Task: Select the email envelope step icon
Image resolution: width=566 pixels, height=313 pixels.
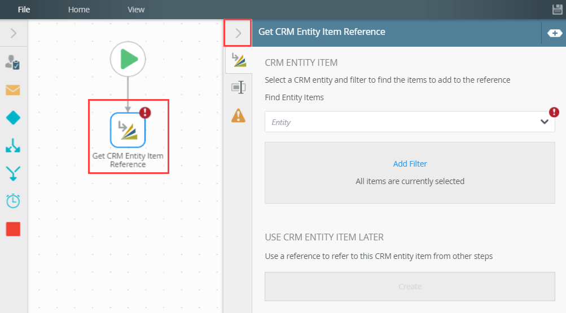Action: click(x=13, y=90)
